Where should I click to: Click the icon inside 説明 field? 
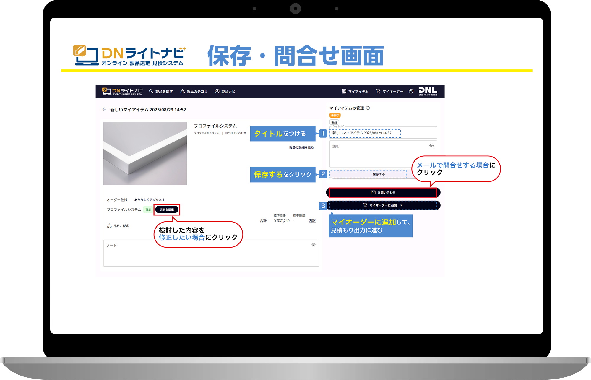[432, 146]
